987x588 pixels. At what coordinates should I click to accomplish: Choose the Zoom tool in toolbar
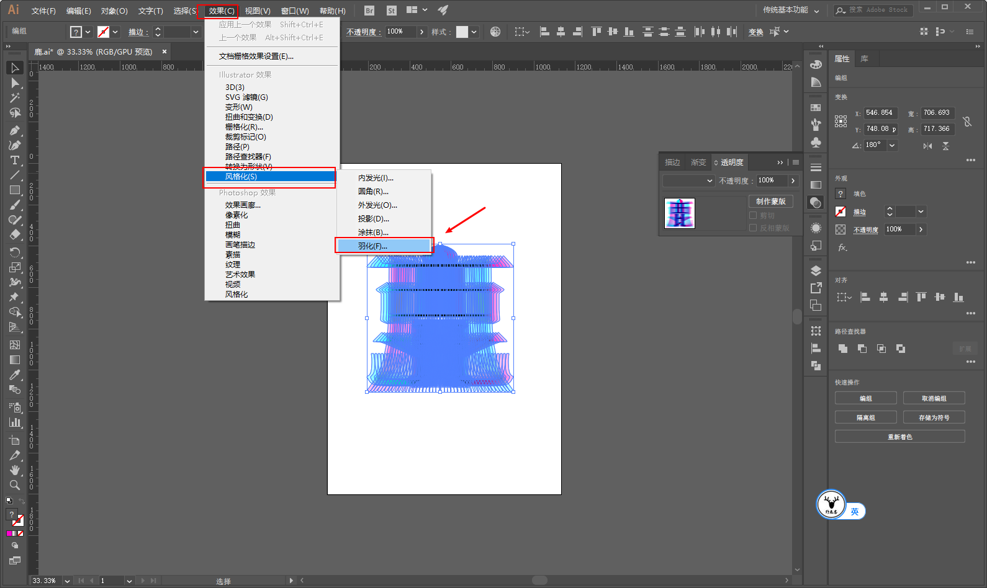pyautogui.click(x=15, y=485)
